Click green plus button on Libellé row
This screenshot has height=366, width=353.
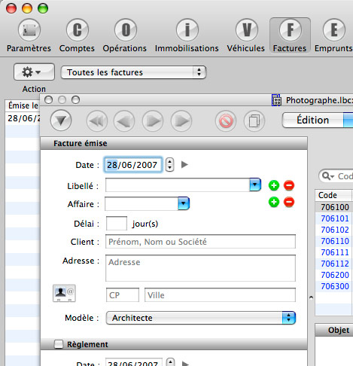tap(274, 185)
